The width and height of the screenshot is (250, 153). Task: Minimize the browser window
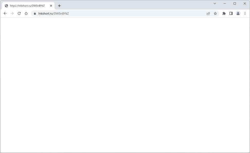coord(225,4)
